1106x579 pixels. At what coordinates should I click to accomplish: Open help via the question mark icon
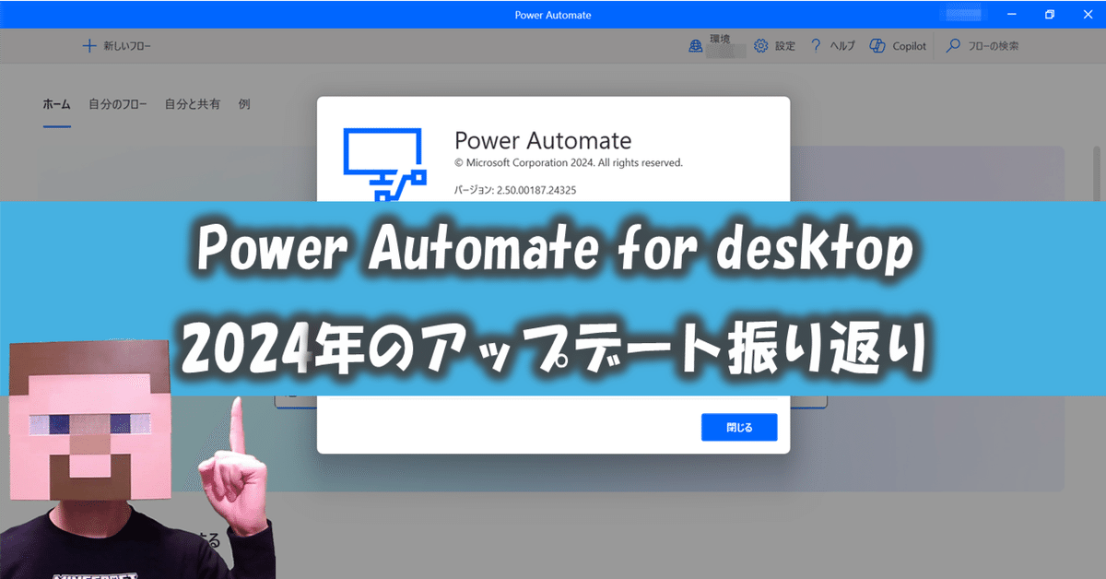[815, 45]
